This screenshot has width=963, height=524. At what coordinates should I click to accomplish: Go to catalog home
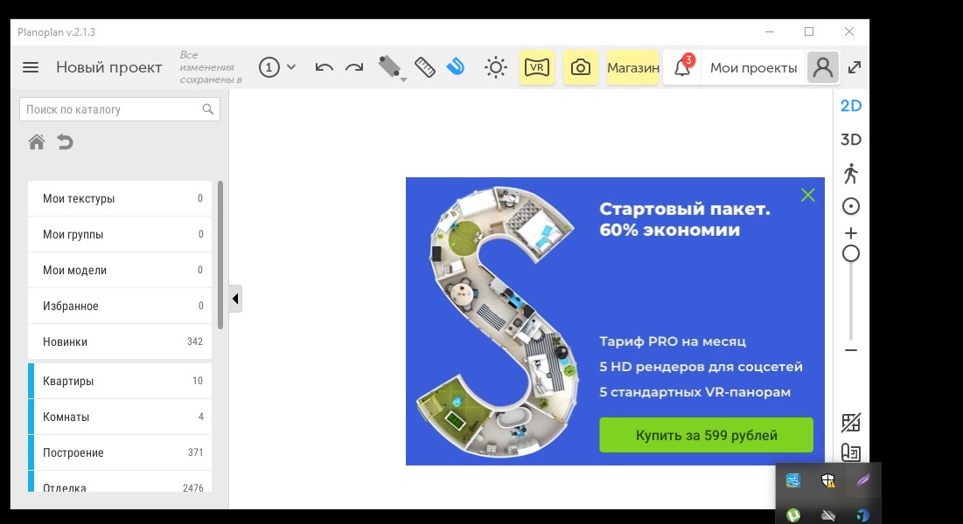point(37,142)
